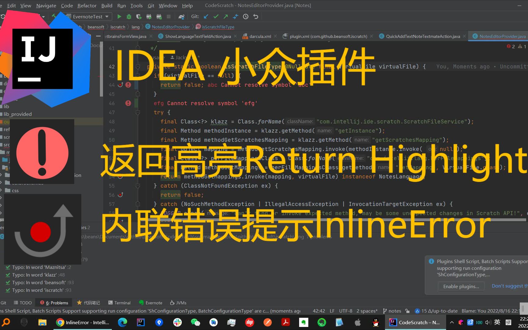
Task: Run with coverage icon in toolbar
Action: (139, 16)
